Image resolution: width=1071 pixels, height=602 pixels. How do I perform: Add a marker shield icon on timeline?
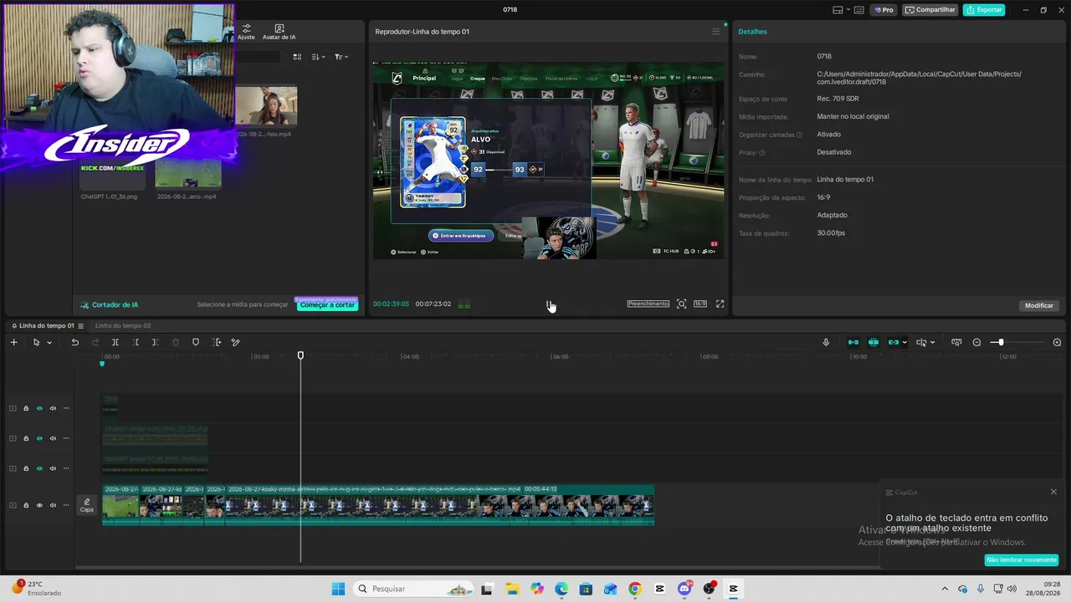coord(196,342)
